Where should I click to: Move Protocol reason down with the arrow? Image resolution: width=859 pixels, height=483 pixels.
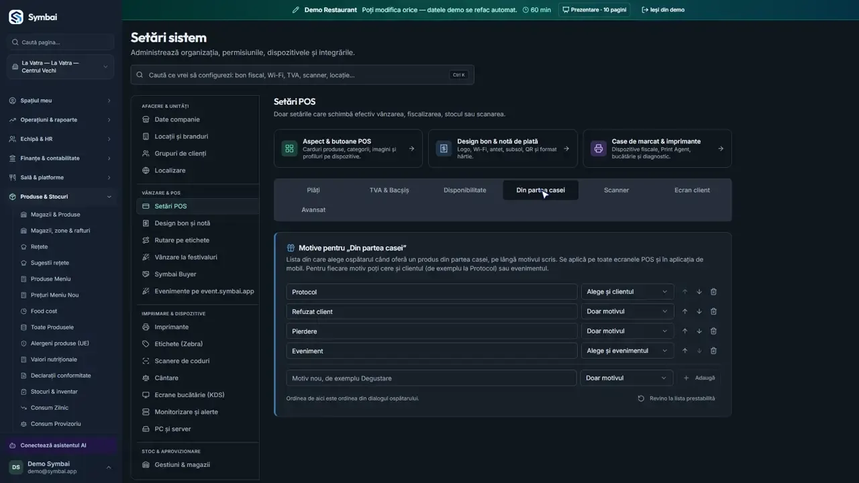point(699,292)
